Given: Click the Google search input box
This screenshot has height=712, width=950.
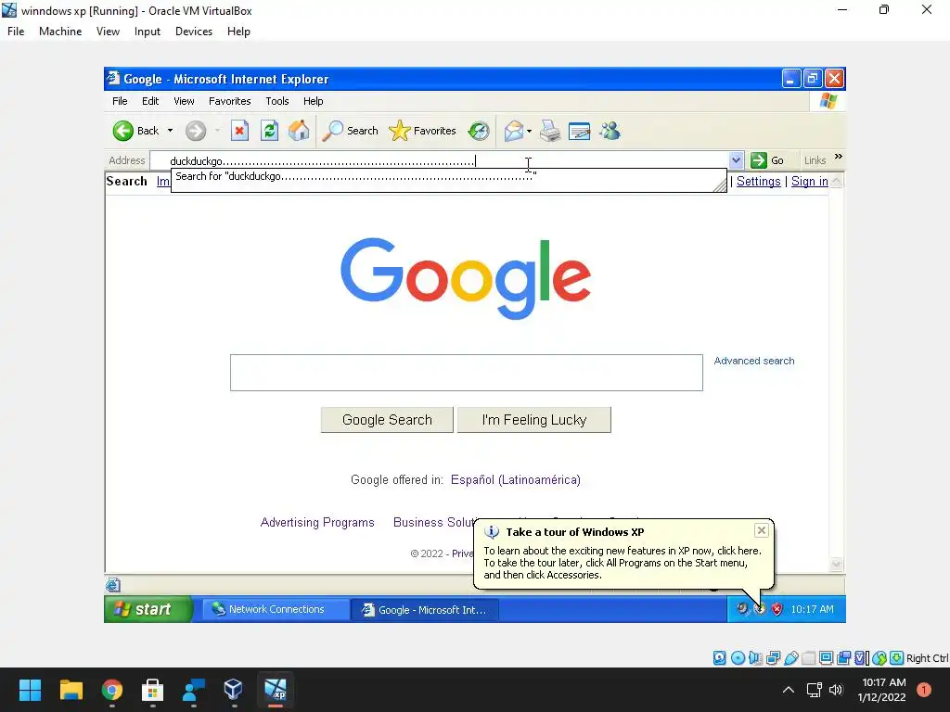Looking at the screenshot, I should (x=467, y=373).
